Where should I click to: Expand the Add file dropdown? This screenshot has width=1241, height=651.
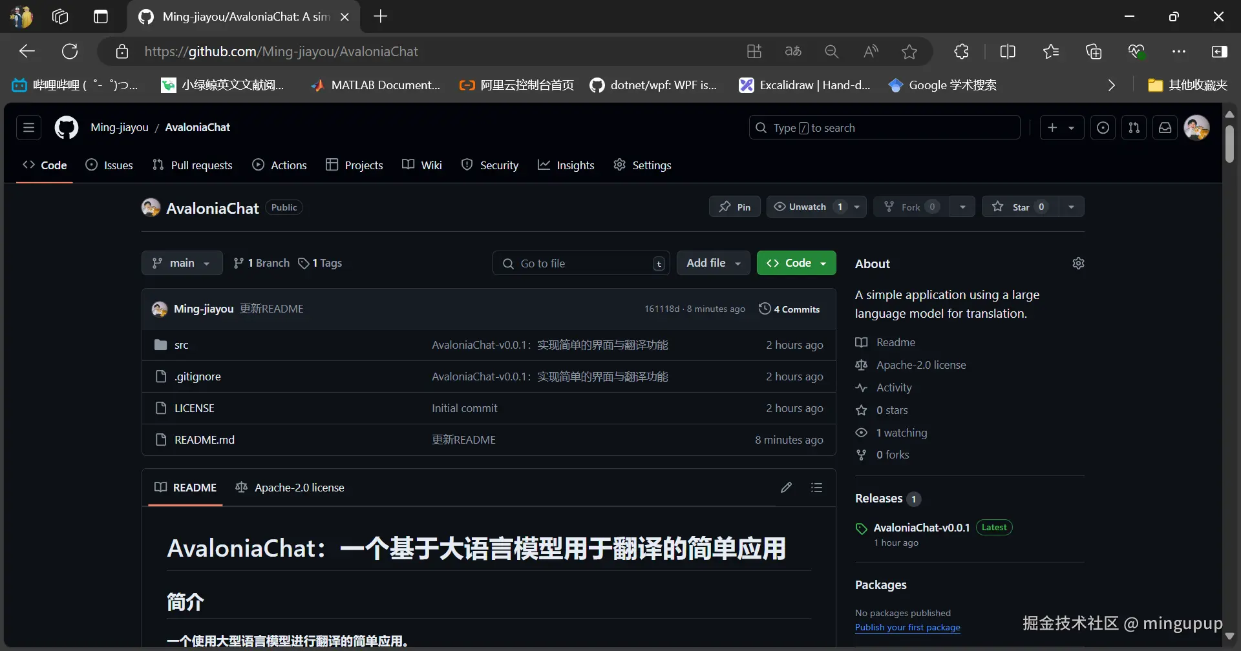(x=713, y=263)
